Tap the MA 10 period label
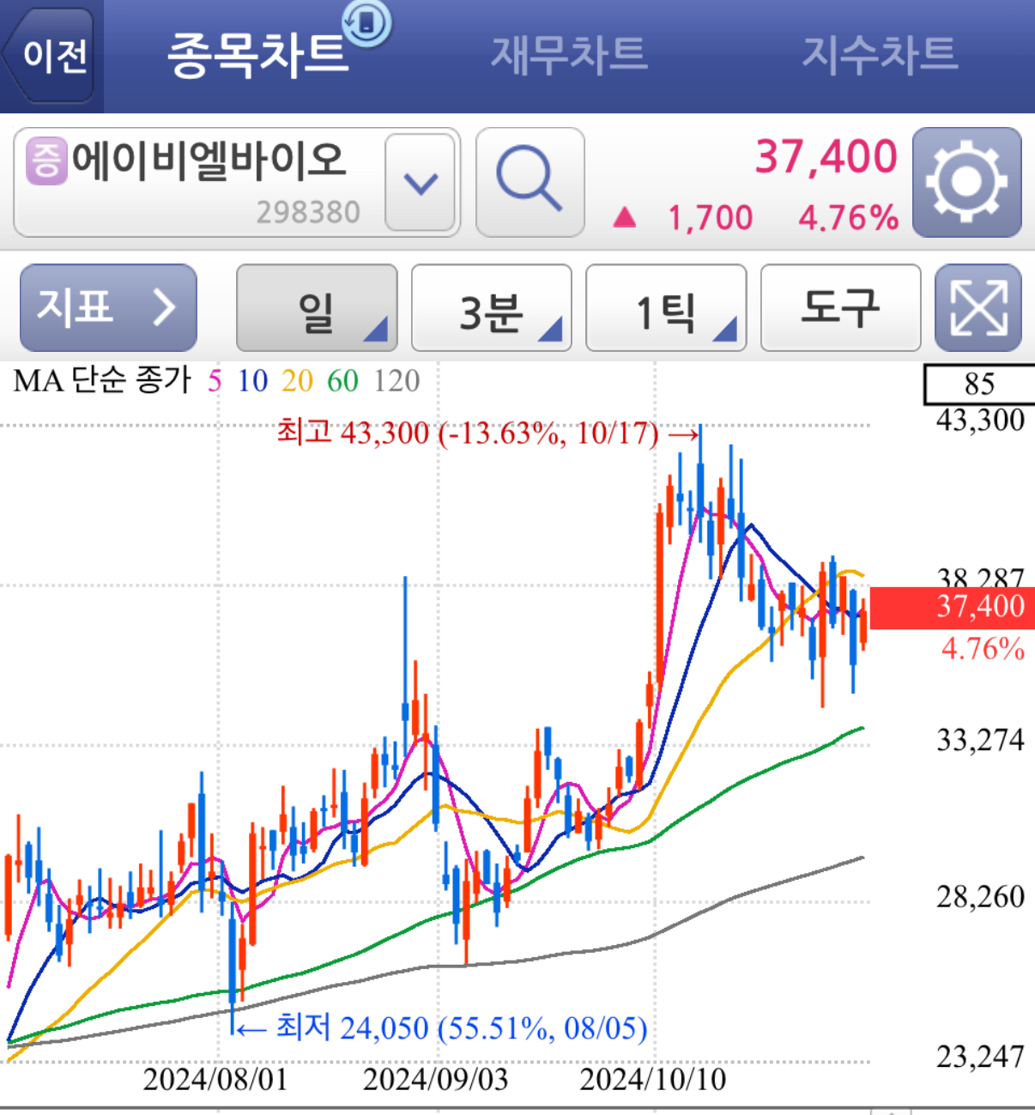This screenshot has height=1115, width=1035. [252, 380]
